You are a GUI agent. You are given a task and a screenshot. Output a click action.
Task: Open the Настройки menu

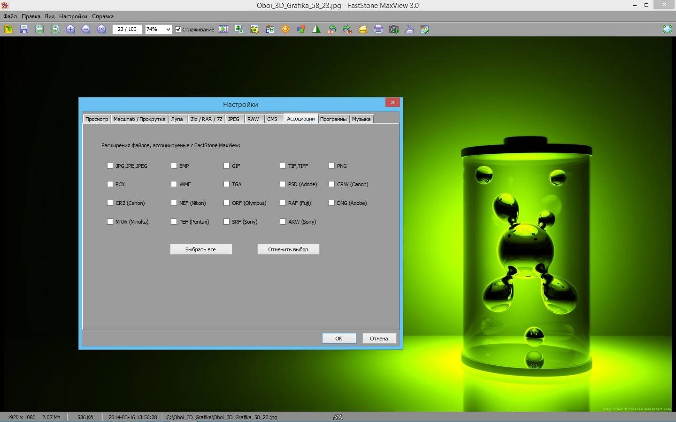(73, 16)
